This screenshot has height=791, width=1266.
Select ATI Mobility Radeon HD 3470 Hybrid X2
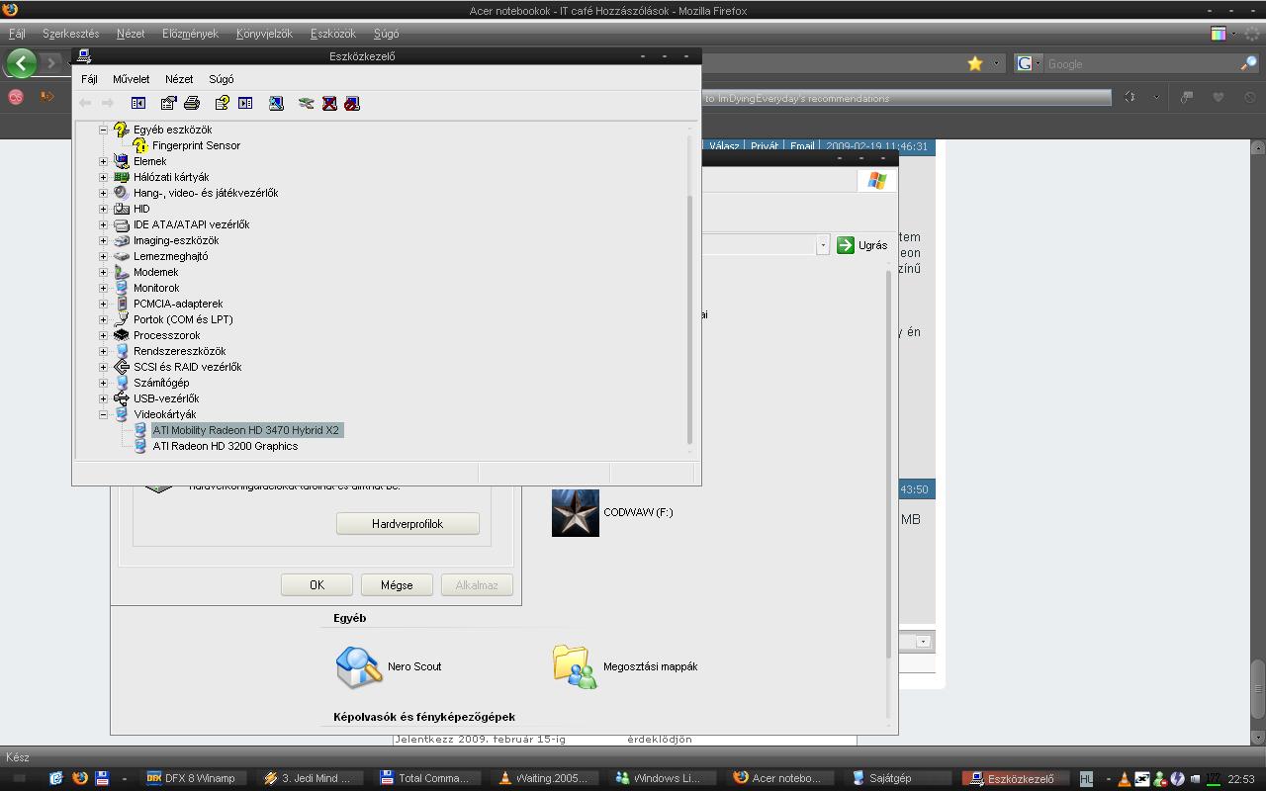246,430
